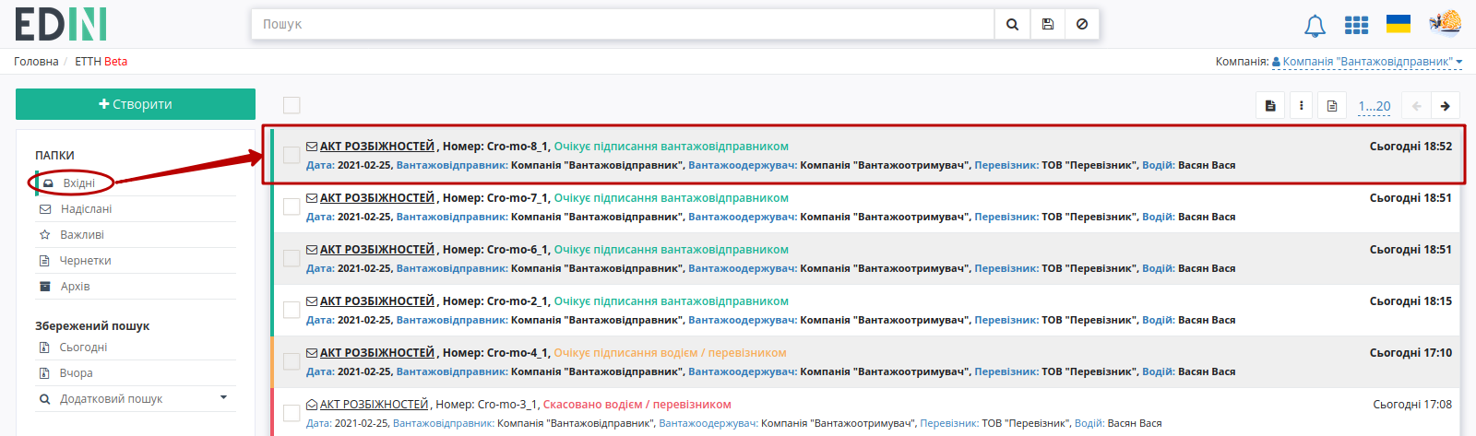Image resolution: width=1476 pixels, height=436 pixels.
Task: Click the archive icon beside Архів
Action: coord(44,287)
